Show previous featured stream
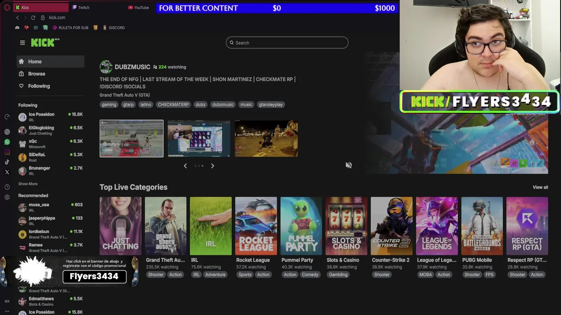The height and width of the screenshot is (315, 561). (185, 166)
